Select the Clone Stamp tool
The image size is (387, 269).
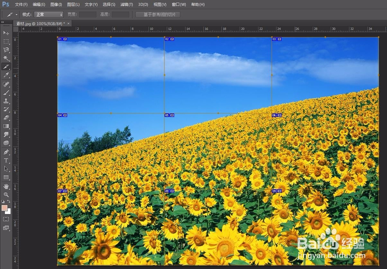[6, 101]
